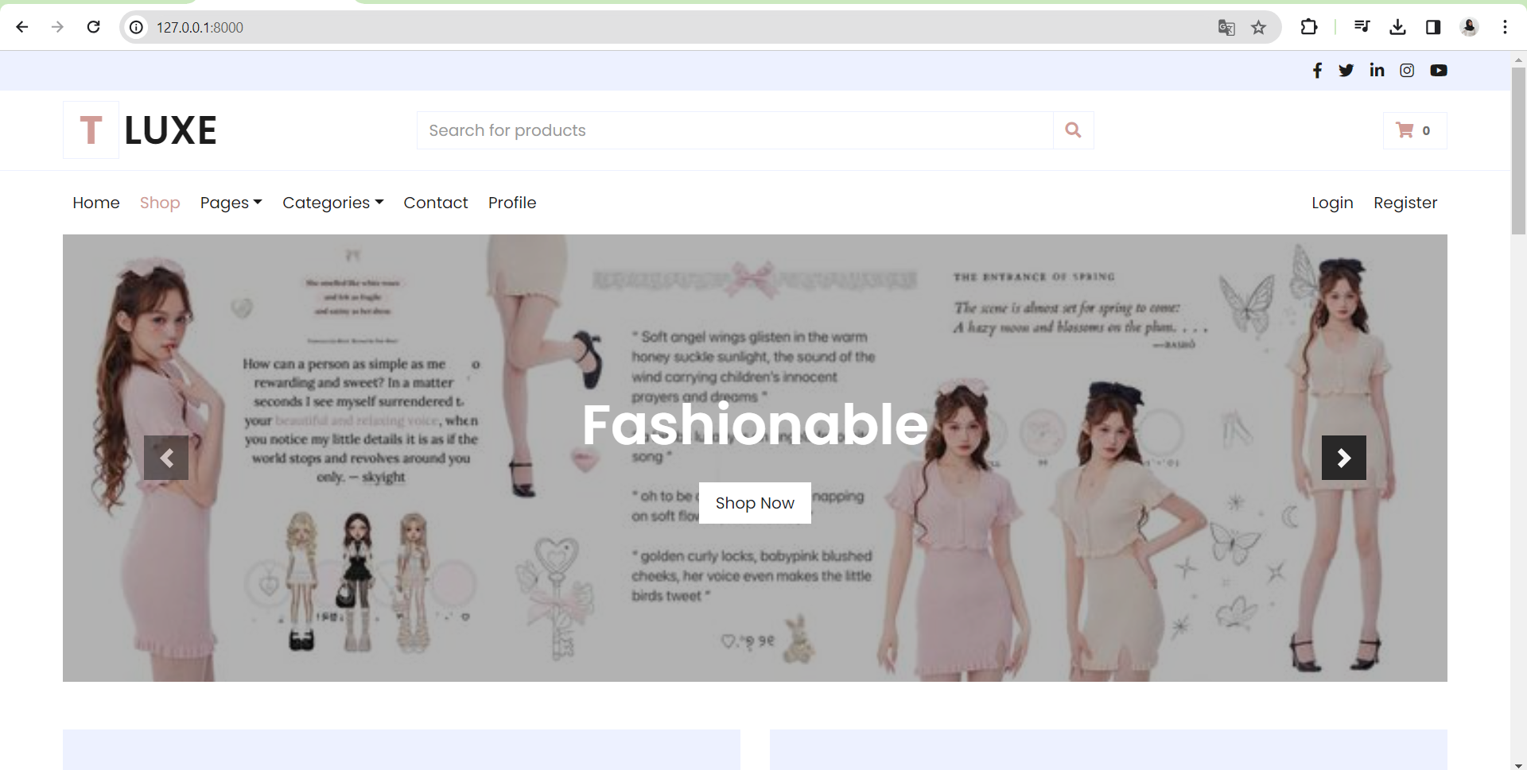The image size is (1527, 770).
Task: Expand the Categories dropdown menu
Action: coord(332,203)
